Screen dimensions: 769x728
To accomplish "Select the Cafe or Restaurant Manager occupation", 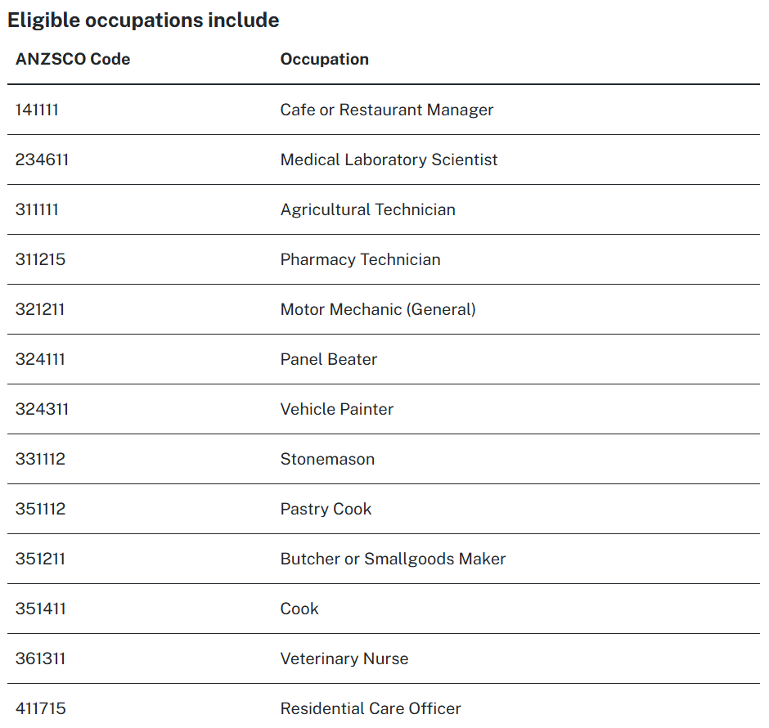I will (386, 110).
